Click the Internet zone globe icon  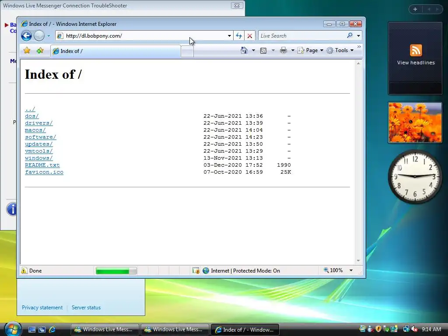(206, 270)
